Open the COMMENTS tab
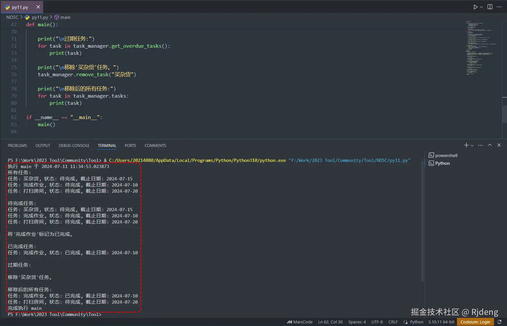Image resolution: width=507 pixels, height=326 pixels. click(155, 146)
